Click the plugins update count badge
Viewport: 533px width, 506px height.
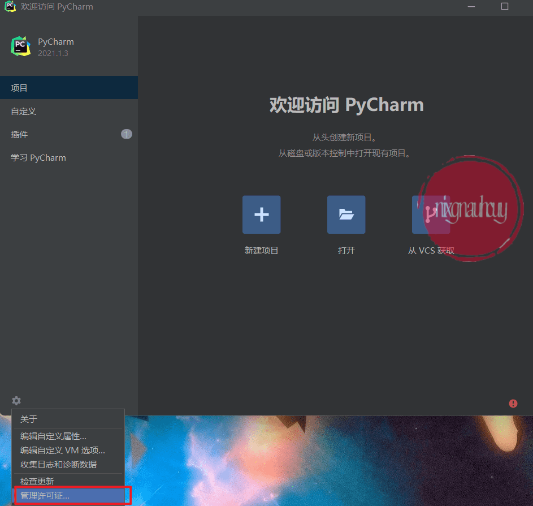click(127, 134)
